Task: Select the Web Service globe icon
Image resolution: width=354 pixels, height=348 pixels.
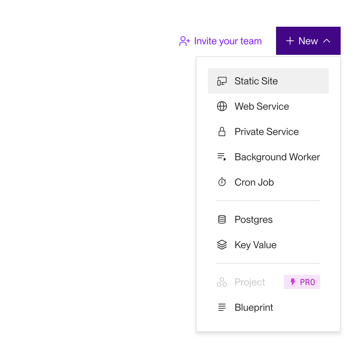Action: click(x=222, y=106)
